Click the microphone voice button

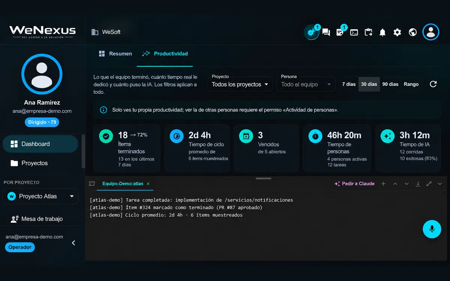click(432, 229)
